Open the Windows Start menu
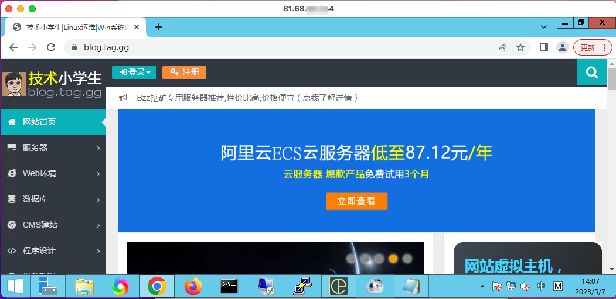616x299 pixels. click(15, 286)
